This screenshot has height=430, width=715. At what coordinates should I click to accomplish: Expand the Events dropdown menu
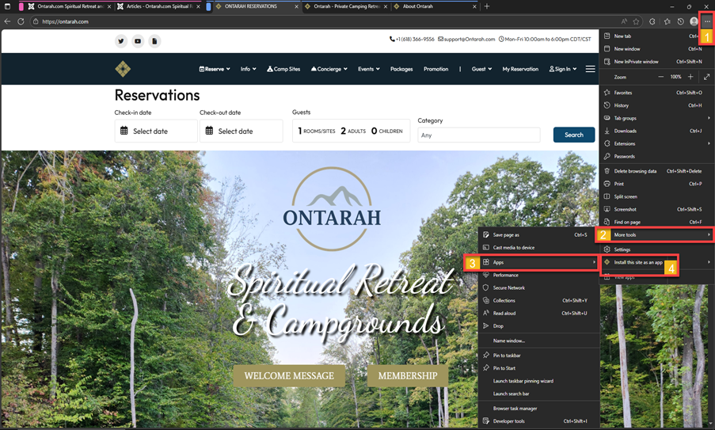point(368,69)
